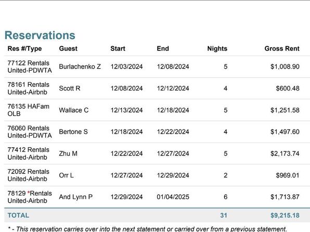
Task: Click guest name Zhu M
Action: [x=68, y=153]
